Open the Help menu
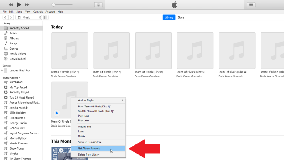This screenshot has width=284, height=160. [60, 11]
